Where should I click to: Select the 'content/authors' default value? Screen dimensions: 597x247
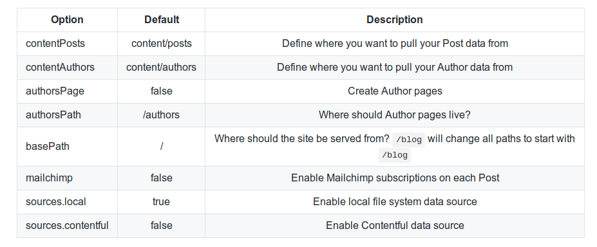(162, 68)
